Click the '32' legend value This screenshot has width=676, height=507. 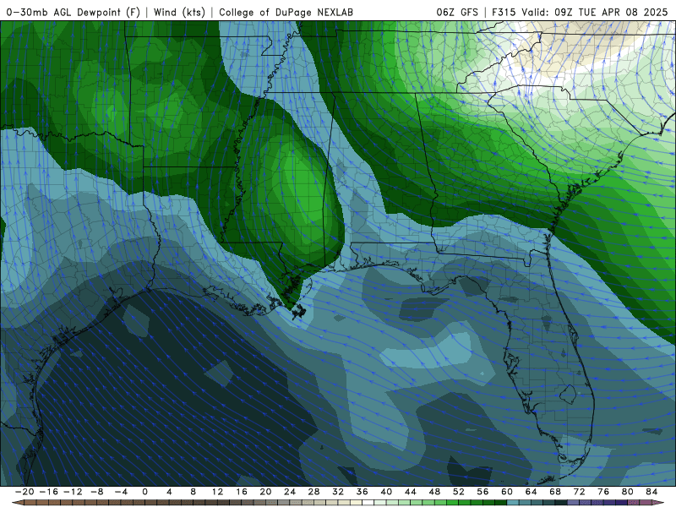[x=338, y=492]
